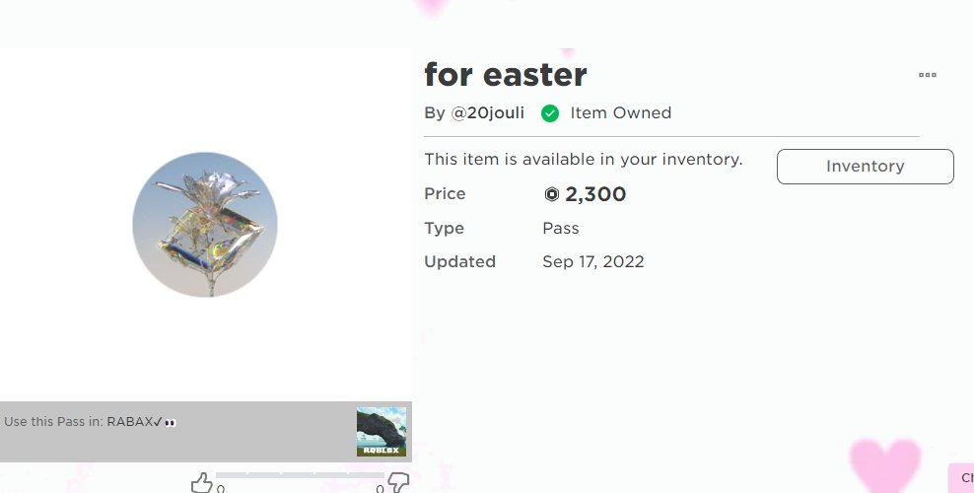Open the three-dot options menu
This screenshot has width=974, height=493.
(928, 75)
